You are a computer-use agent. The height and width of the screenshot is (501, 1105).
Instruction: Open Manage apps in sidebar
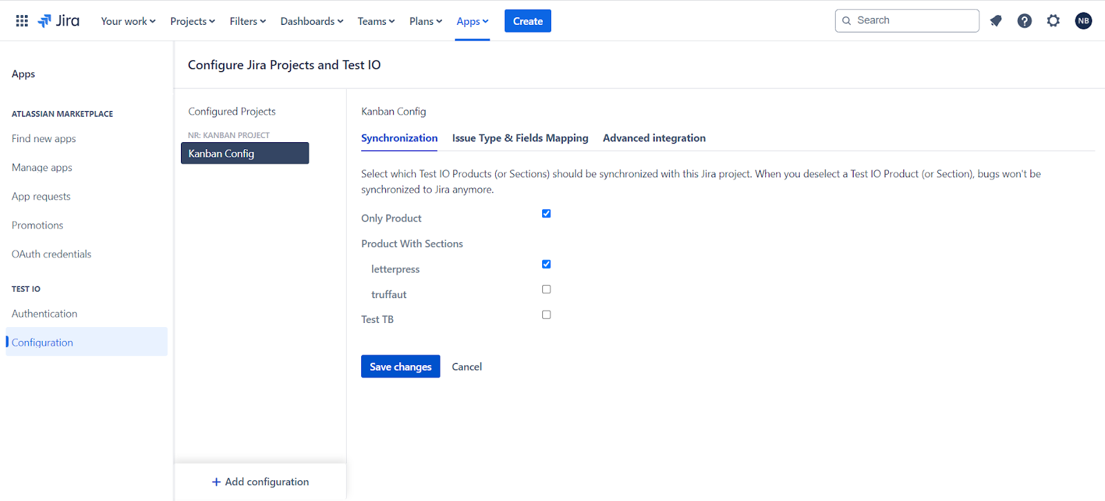click(x=42, y=168)
